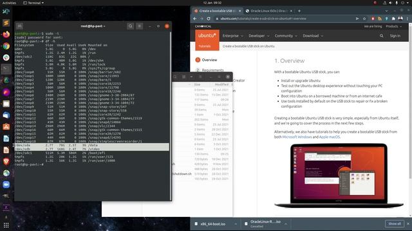Image resolution: width=412 pixels, height=231 pixels.
Task: Click the Sign in link
Action: point(395,36)
